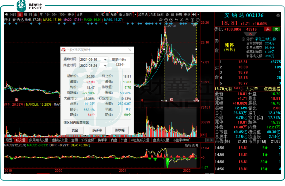This screenshot has height=186, width=285.
Task: Click the info icon beside 分析
Action: pyautogui.click(x=243, y=39)
